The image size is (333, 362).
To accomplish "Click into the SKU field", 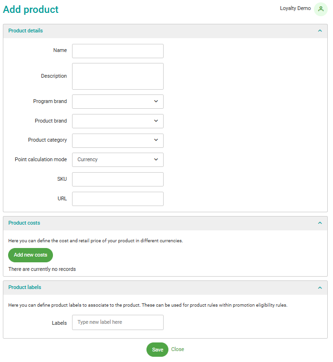I will tap(118, 179).
